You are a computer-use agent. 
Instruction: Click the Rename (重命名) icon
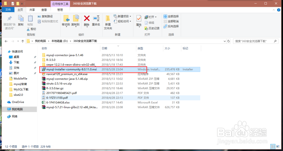point(96,18)
